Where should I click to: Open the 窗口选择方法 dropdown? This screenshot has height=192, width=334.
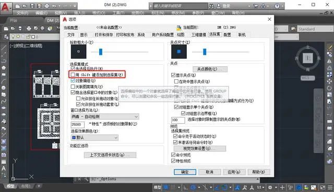pos(105,116)
